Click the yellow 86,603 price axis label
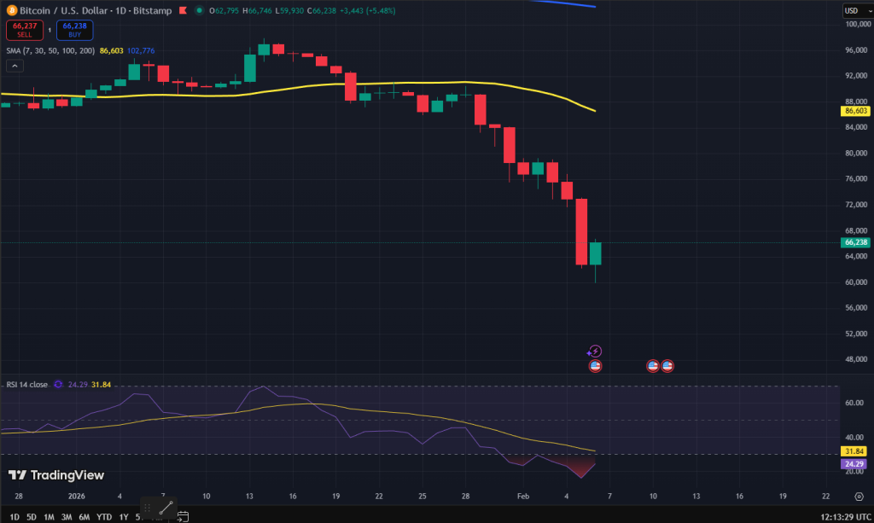Screen dimensions: 874x523 855,111
